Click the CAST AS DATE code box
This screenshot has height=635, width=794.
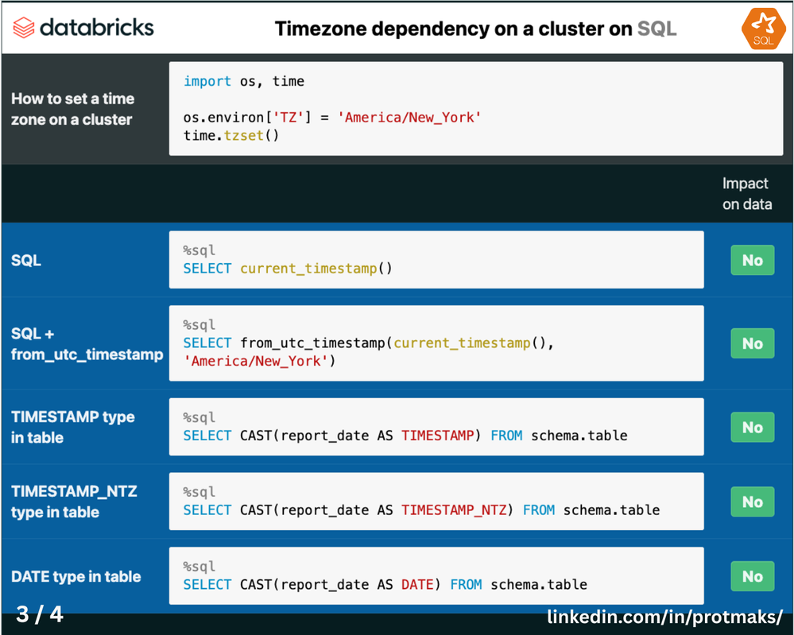pyautogui.click(x=436, y=576)
